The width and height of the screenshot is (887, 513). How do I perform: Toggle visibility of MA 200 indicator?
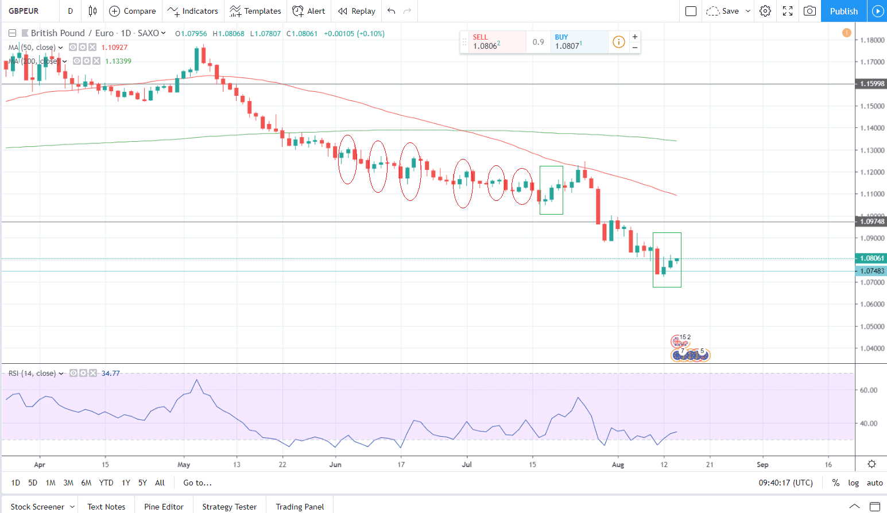[77, 61]
